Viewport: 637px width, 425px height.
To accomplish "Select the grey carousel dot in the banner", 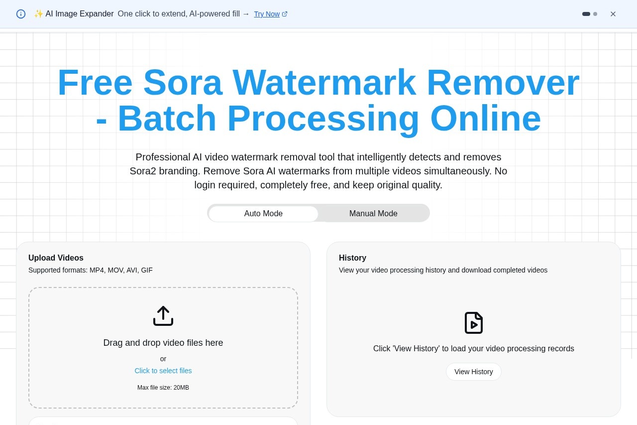I will 596,14.
